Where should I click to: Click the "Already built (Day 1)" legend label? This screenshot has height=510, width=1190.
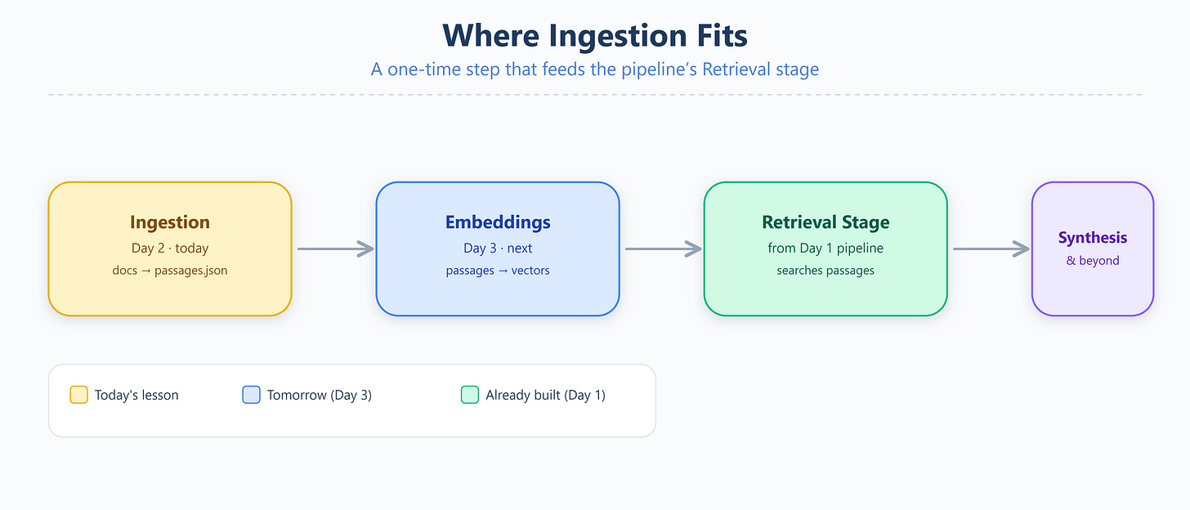pos(546,395)
